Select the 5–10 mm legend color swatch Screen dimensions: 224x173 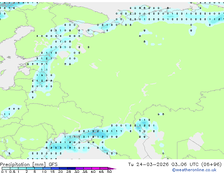point(39,168)
